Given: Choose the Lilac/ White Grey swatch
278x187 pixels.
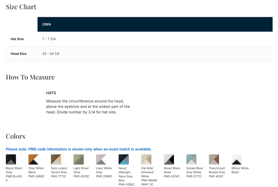Looking at the screenshot, I should coord(101,160).
